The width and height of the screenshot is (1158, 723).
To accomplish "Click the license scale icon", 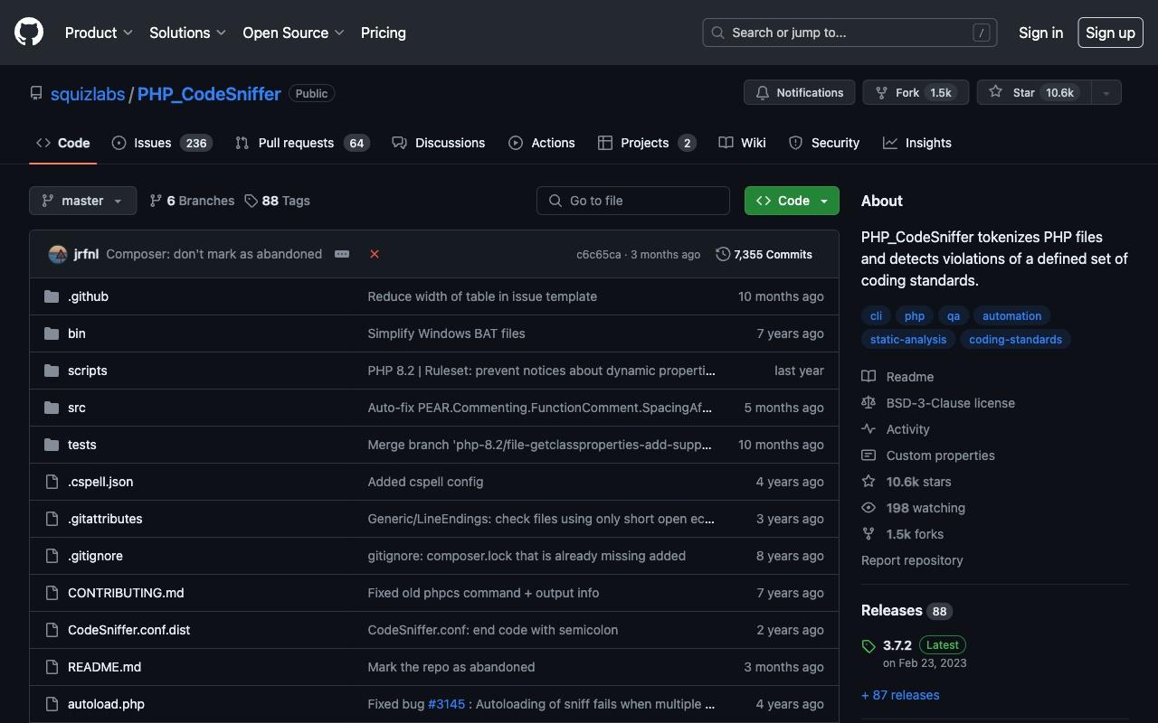I will click(868, 403).
